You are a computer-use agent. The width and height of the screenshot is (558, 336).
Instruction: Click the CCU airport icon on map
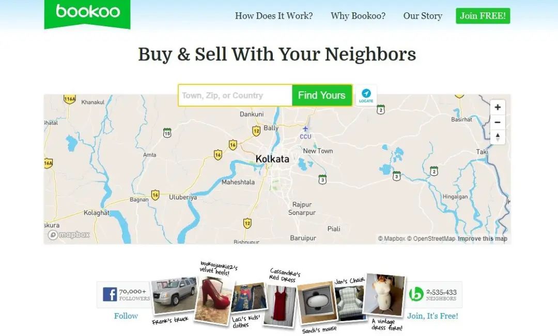point(305,129)
